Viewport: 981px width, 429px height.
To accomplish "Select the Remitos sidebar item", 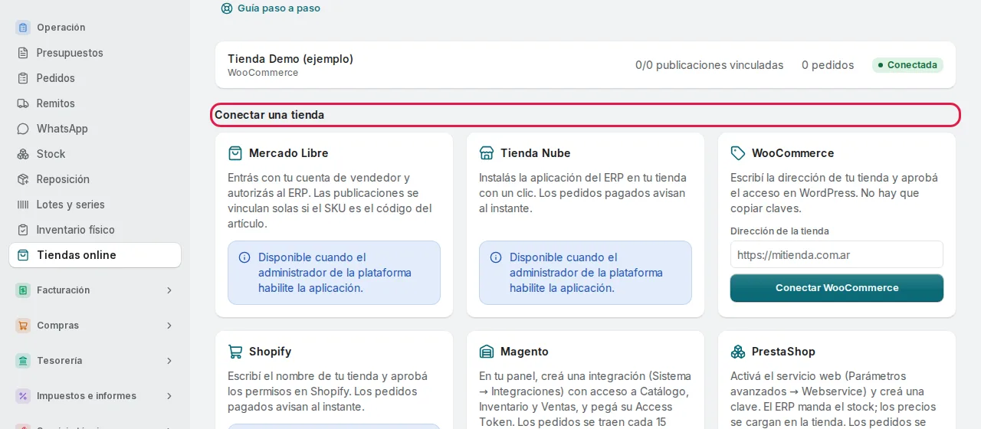I will 95,103.
